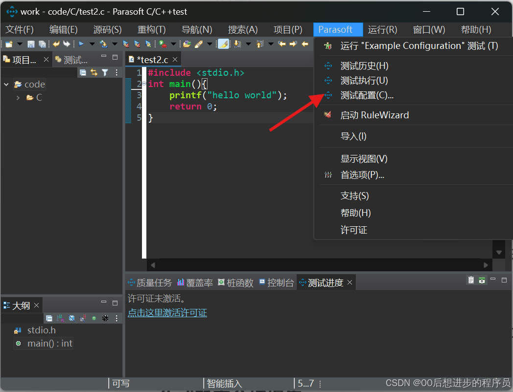The width and height of the screenshot is (513, 392).
Task: Open dropdown next to green Run phone icon
Action: (173, 44)
